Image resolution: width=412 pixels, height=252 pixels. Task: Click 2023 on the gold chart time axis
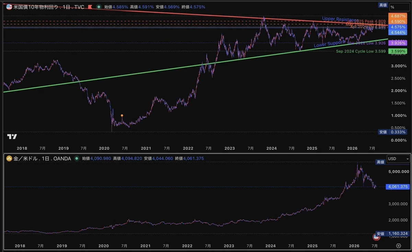(229, 245)
